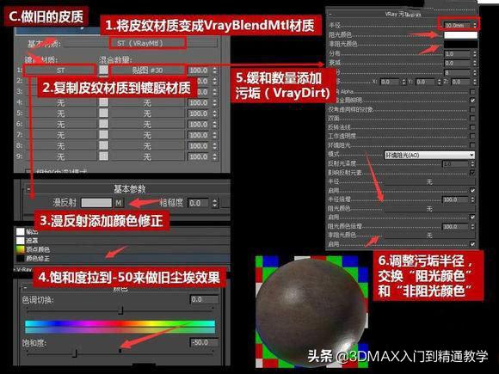Click row 3 blend amount spinner
This screenshot has height=374, width=499.
pos(215,92)
